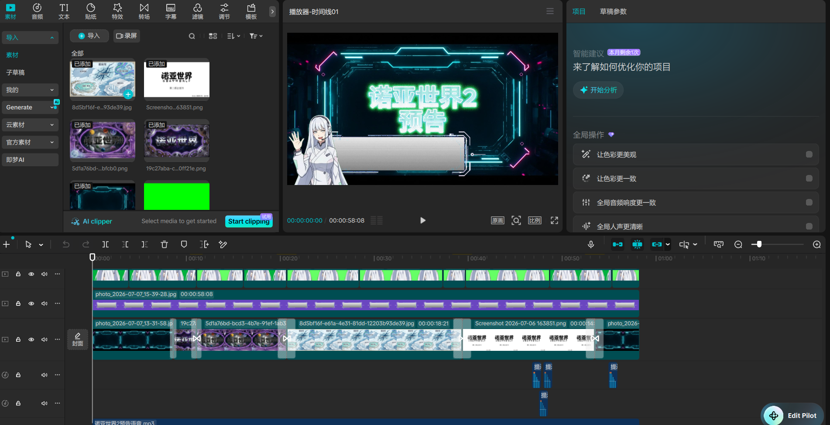Search media with magnifier icon

click(x=192, y=36)
